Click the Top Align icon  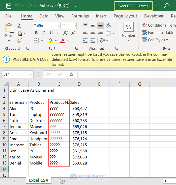(85, 25)
